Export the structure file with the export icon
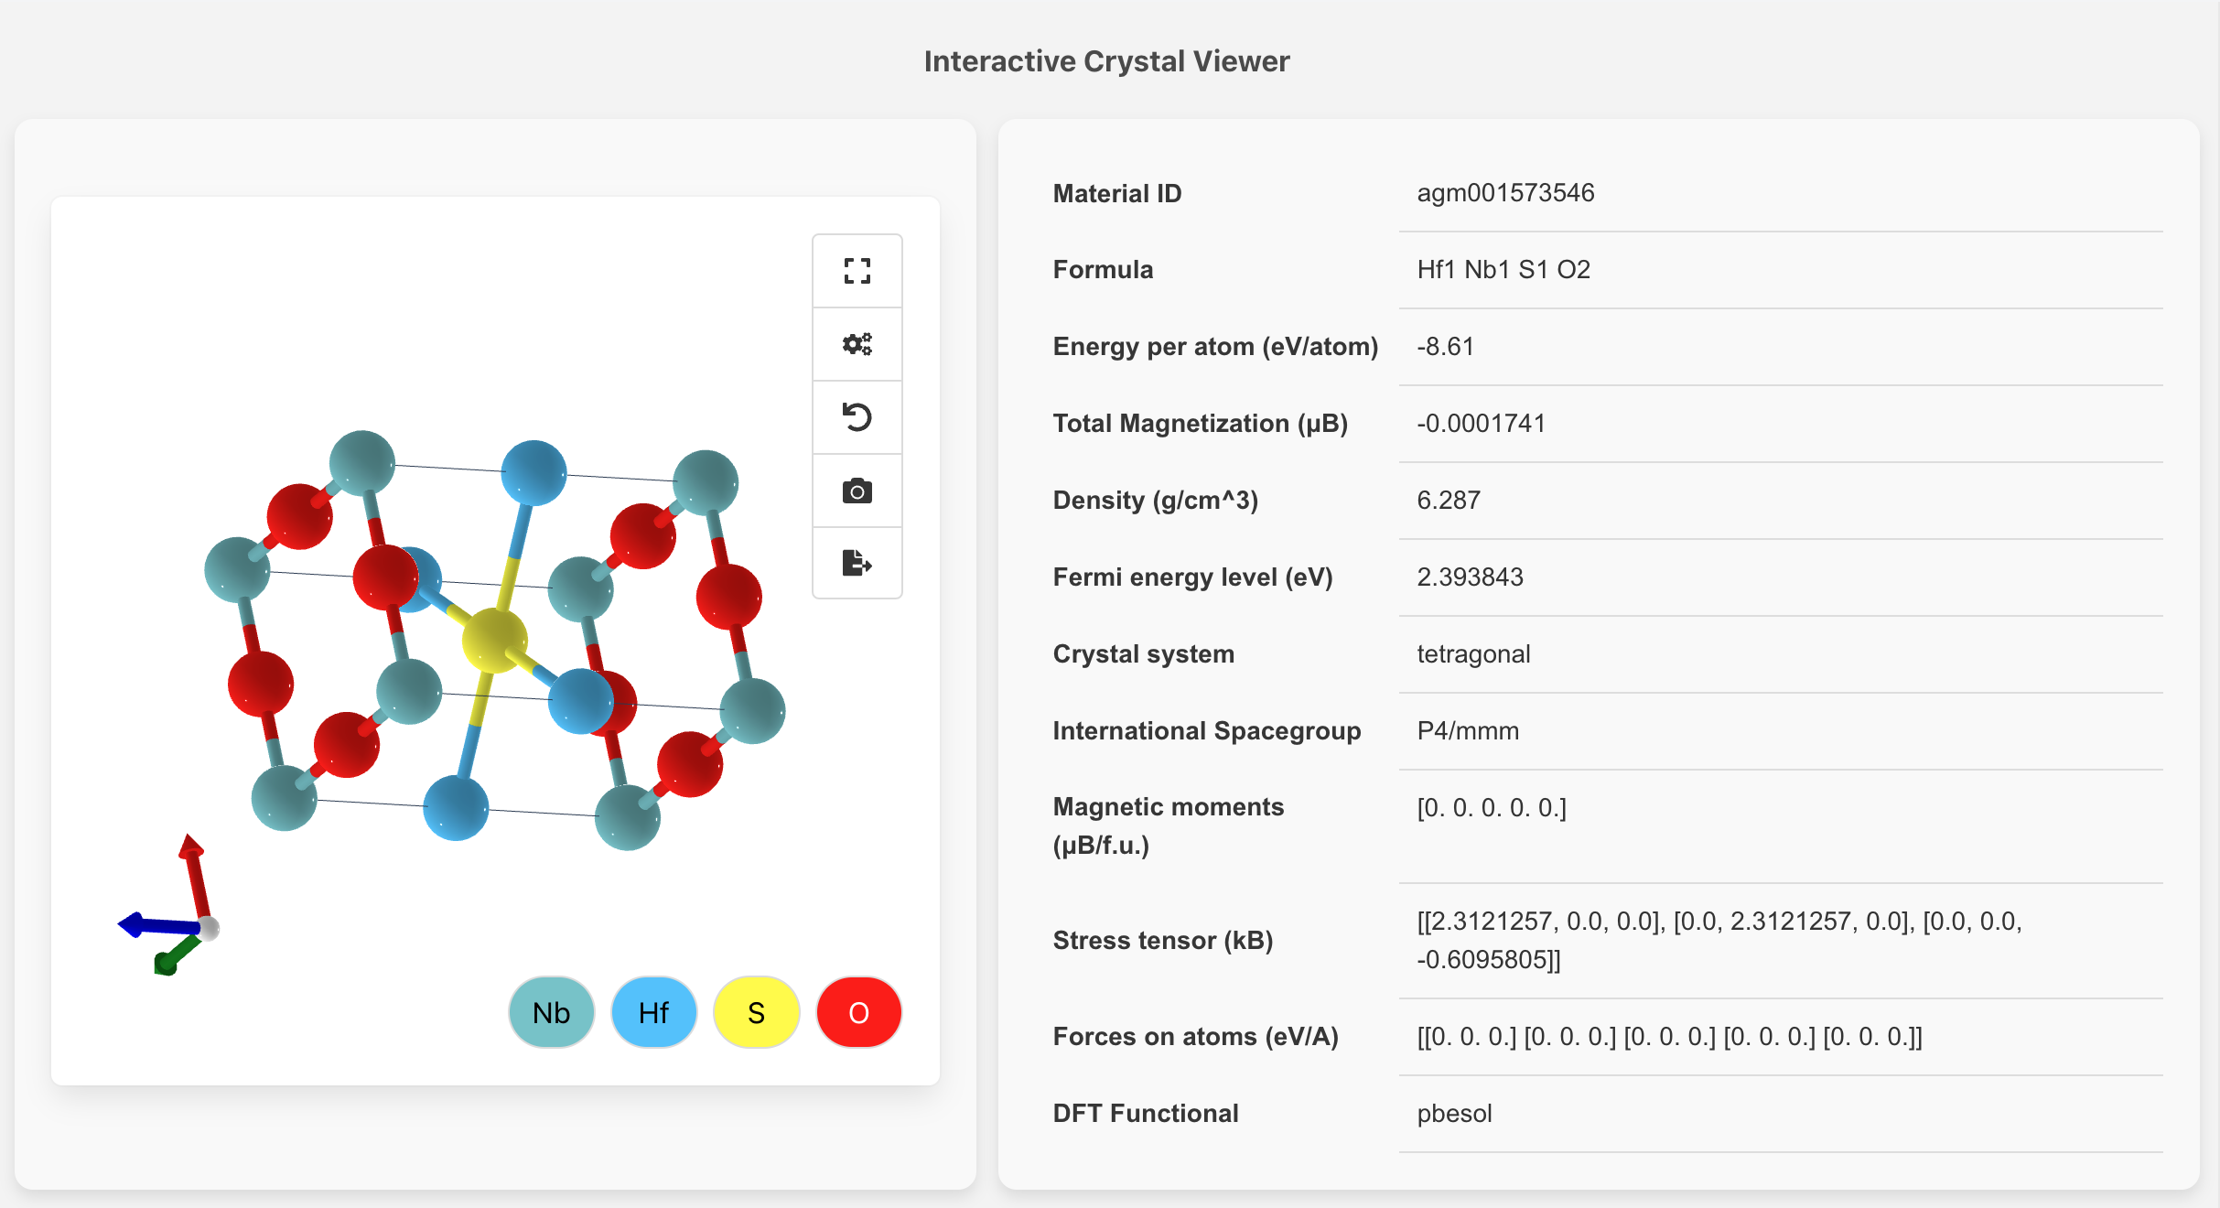The image size is (2220, 1208). pos(857,563)
